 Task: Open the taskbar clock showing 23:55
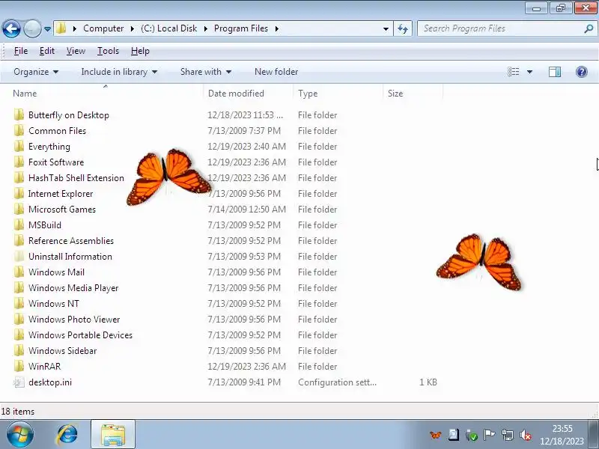[562, 435]
